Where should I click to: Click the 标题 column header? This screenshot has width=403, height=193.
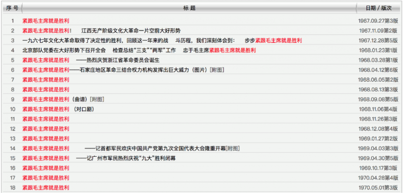pyautogui.click(x=189, y=8)
